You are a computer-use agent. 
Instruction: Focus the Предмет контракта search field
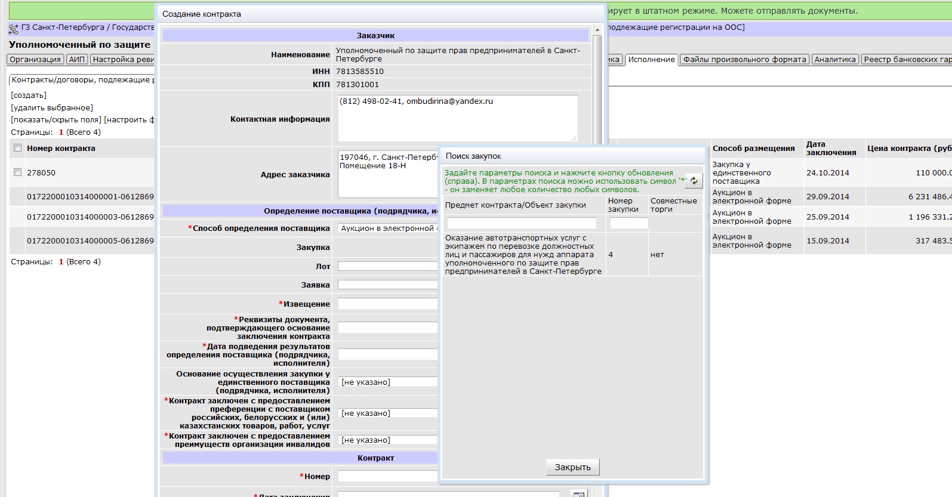(522, 223)
